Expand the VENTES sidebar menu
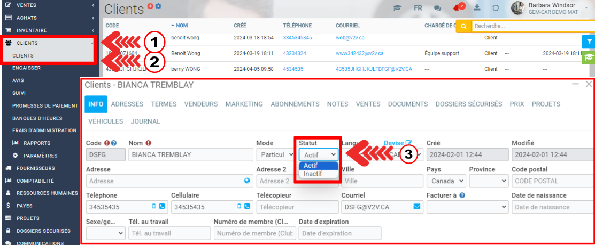The image size is (595, 245). point(48,5)
